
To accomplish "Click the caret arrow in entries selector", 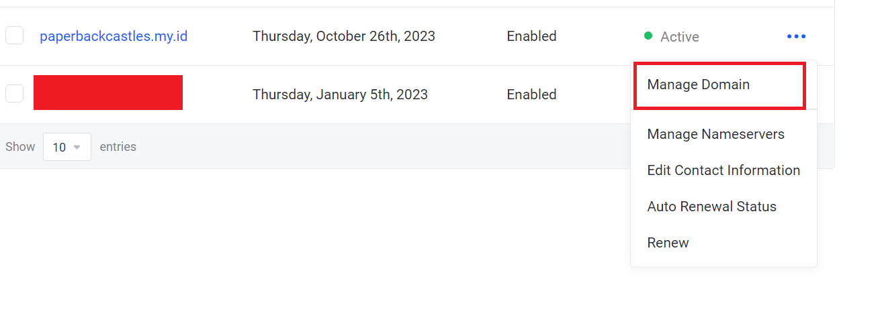I will 77,147.
